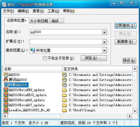This screenshot has height=127, width=140.
Task: Click the location folder icon in 卸载QQ2010 row
Action: [64, 85]
